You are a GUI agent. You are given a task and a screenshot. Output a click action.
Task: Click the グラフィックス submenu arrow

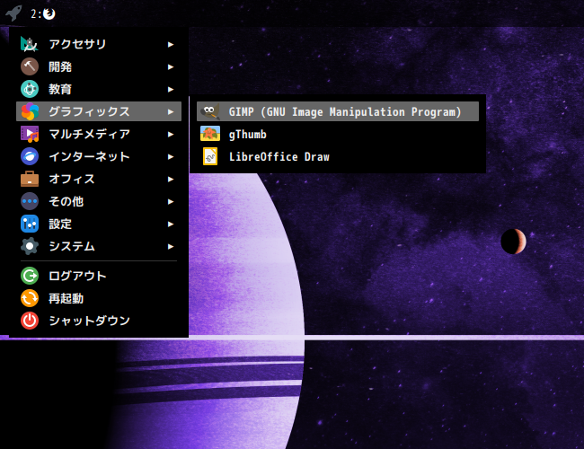(x=171, y=111)
